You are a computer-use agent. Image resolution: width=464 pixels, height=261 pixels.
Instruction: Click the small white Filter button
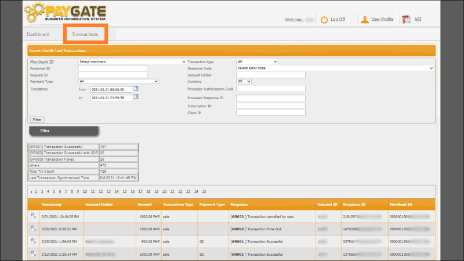[x=37, y=119]
